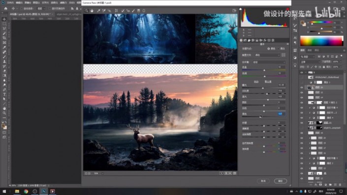The height and width of the screenshot is (195, 347).
Task: Select the Crop tool in Camera Raw toolbar
Action: [116, 11]
